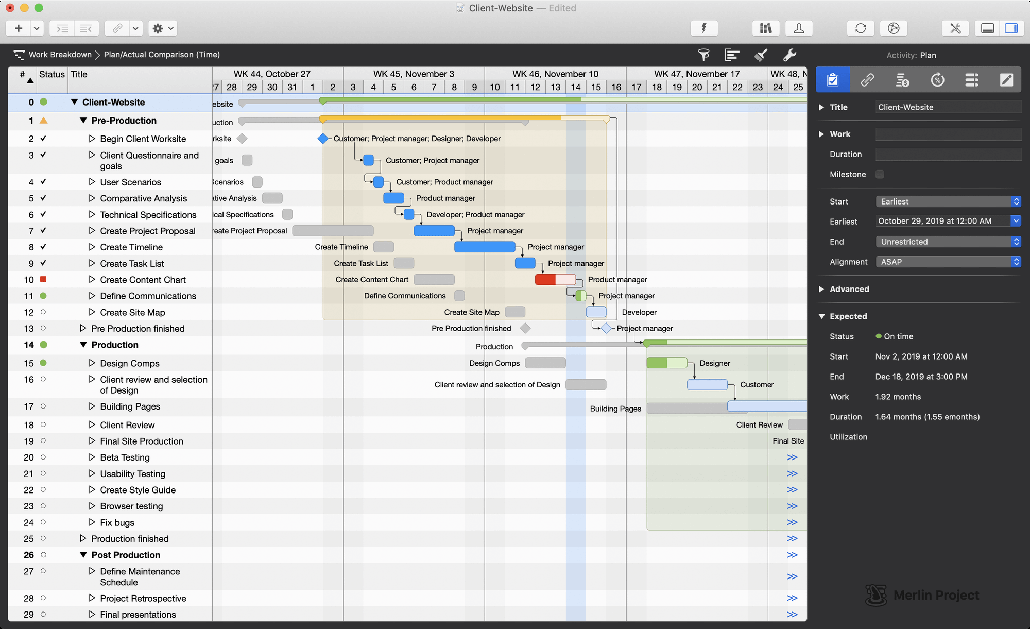Click the filter funnel icon
The height and width of the screenshot is (629, 1030).
(703, 55)
